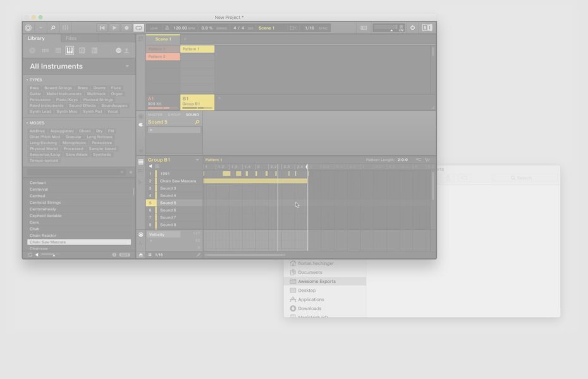
Task: Click the audio engine power button
Action: click(413, 28)
